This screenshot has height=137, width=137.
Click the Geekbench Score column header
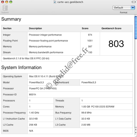112,28
